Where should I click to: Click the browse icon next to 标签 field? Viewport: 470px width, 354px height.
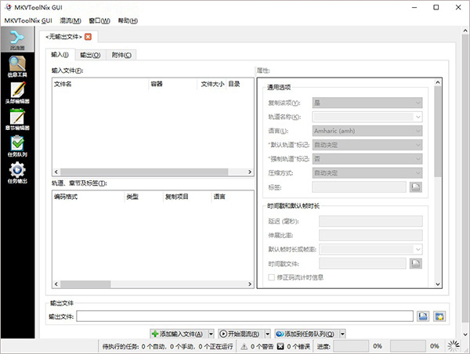coord(416,186)
